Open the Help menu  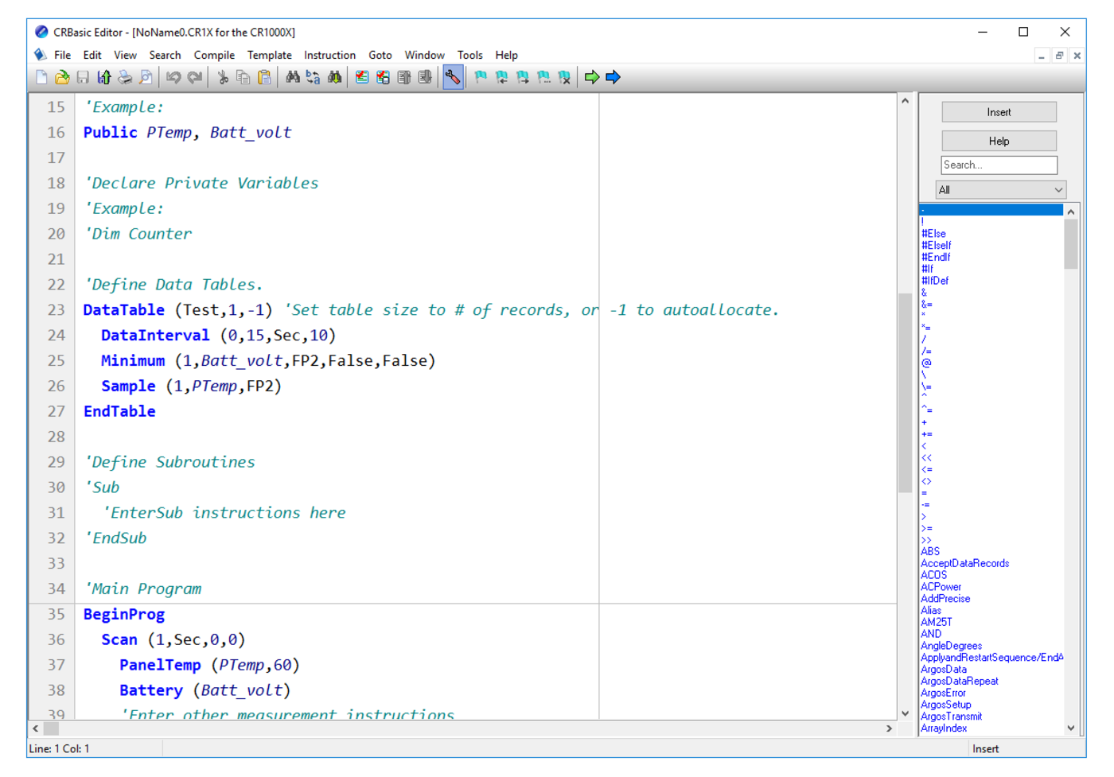coord(506,55)
